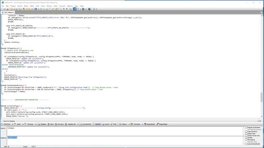Click into the Search text field
Viewport: 264px width, 148px height.
(125, 131)
